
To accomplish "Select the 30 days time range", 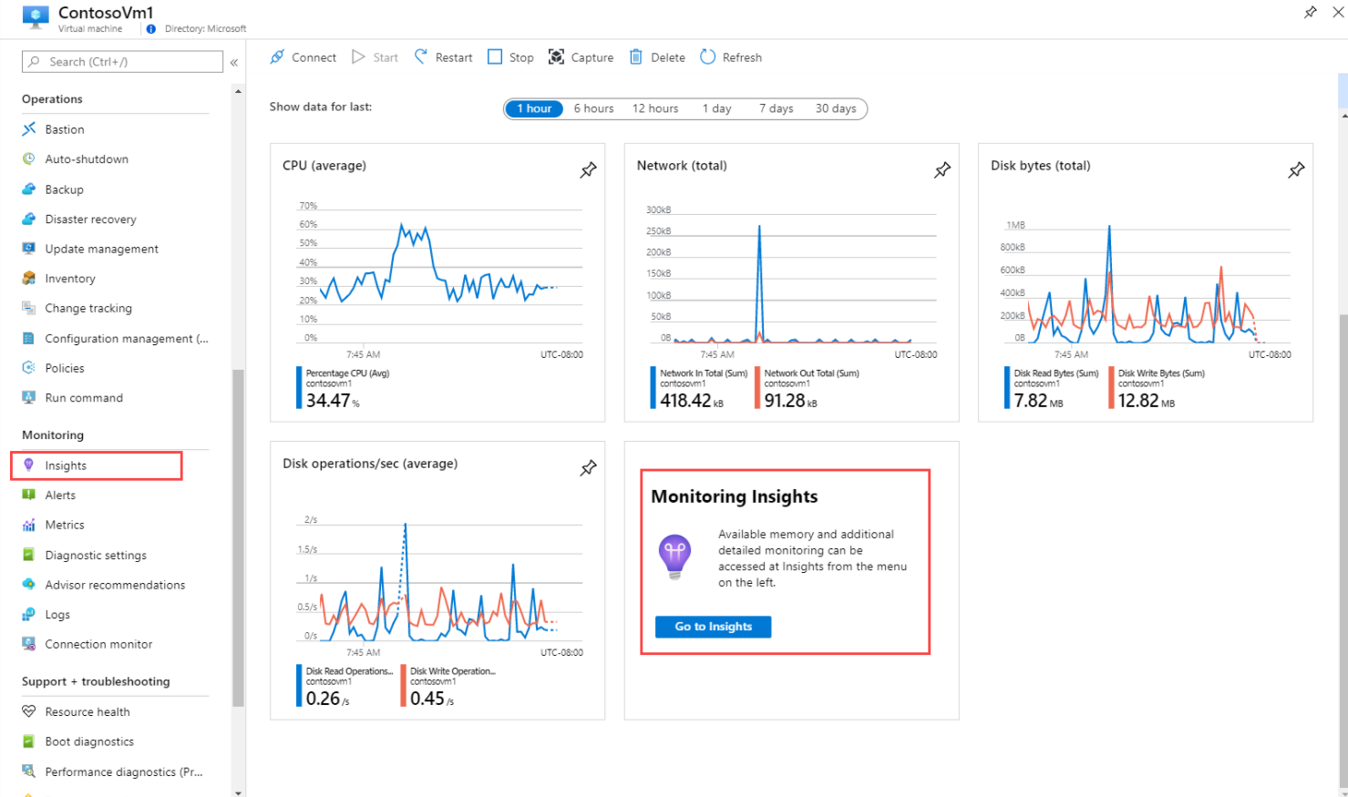I will (x=836, y=108).
